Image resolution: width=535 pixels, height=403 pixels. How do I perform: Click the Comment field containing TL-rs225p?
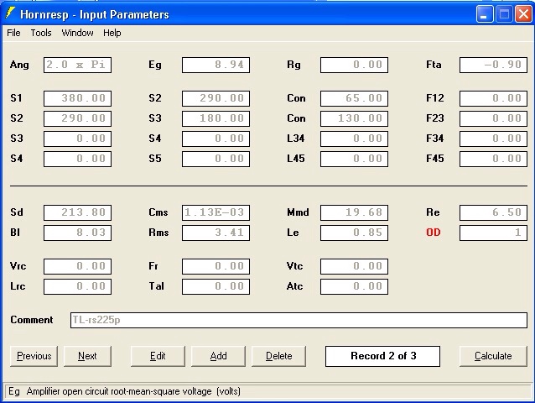(299, 320)
